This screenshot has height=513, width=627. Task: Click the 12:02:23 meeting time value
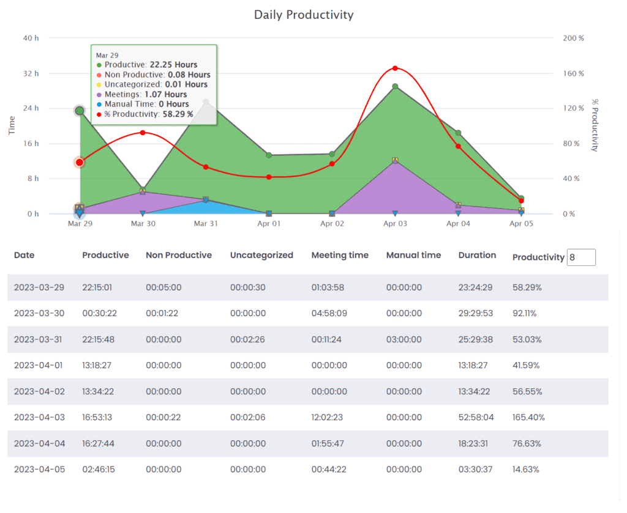click(327, 418)
